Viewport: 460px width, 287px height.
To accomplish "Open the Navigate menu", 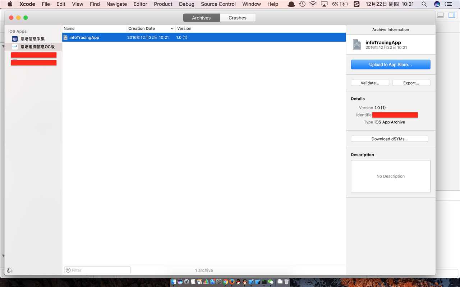I will click(x=116, y=4).
